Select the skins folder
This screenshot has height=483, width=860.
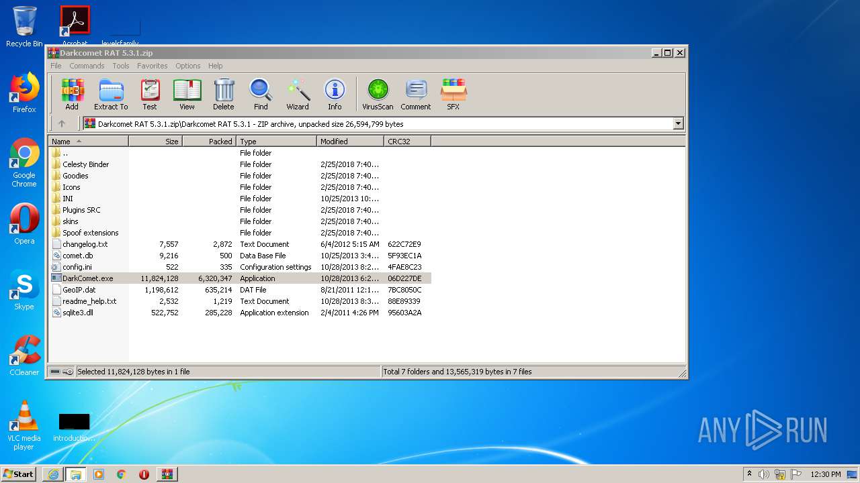70,221
